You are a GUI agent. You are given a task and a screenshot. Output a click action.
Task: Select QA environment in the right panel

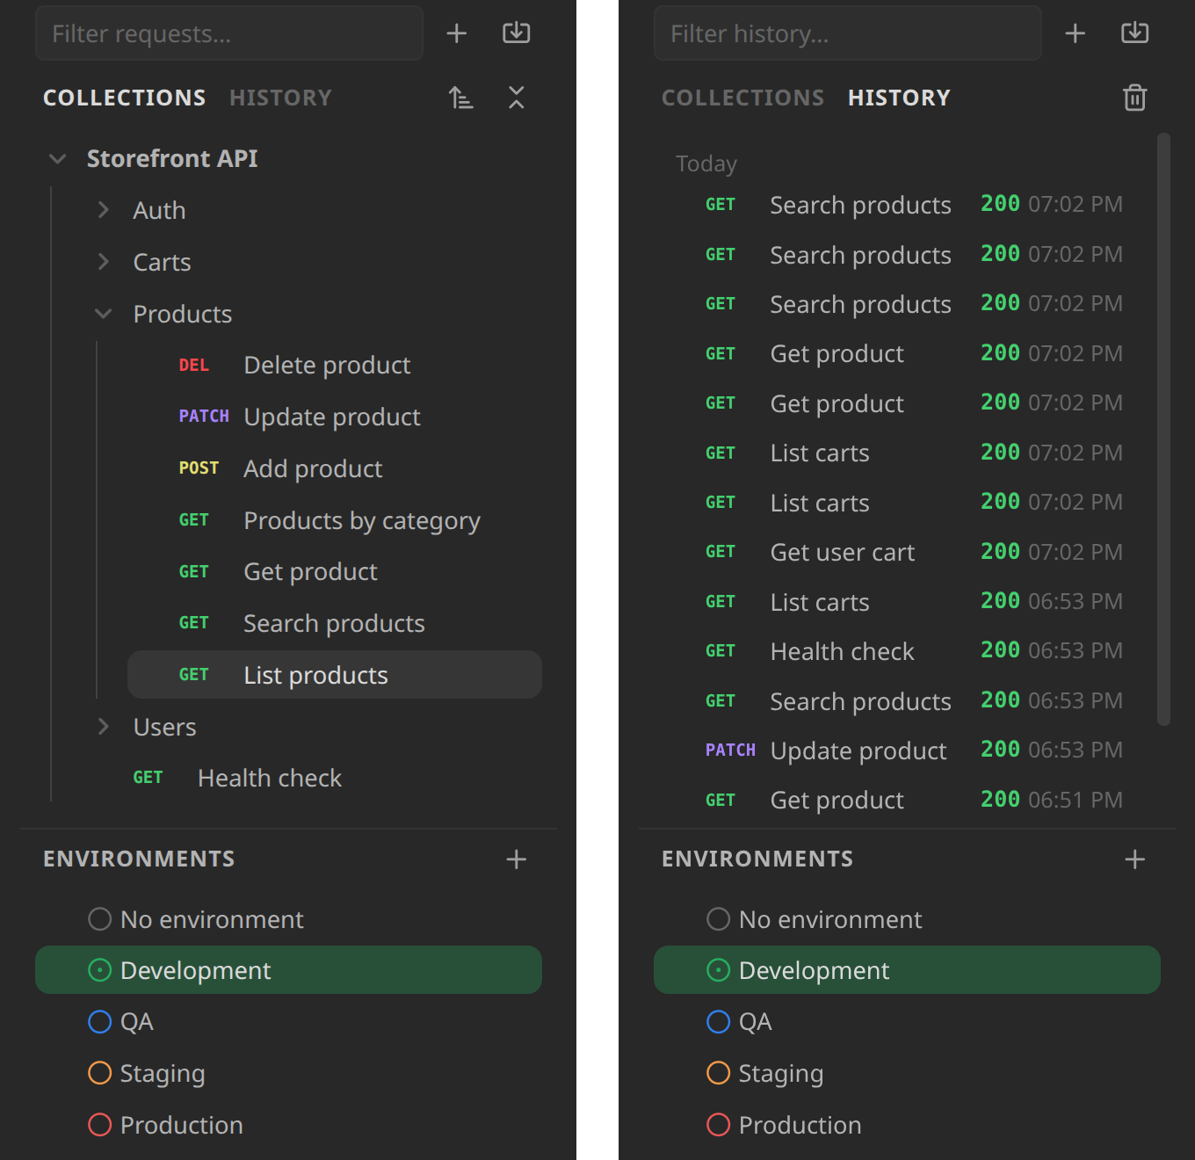pos(907,1022)
